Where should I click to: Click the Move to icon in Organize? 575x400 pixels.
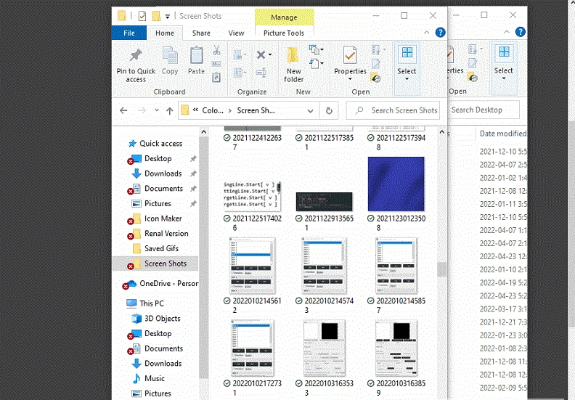tap(239, 55)
